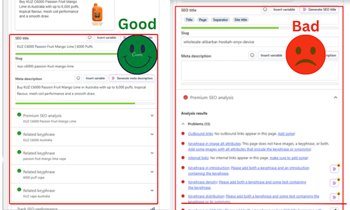Click green smiley beside passion fruit mango lime vape
This screenshot has height=210, width=350.
point(19,152)
